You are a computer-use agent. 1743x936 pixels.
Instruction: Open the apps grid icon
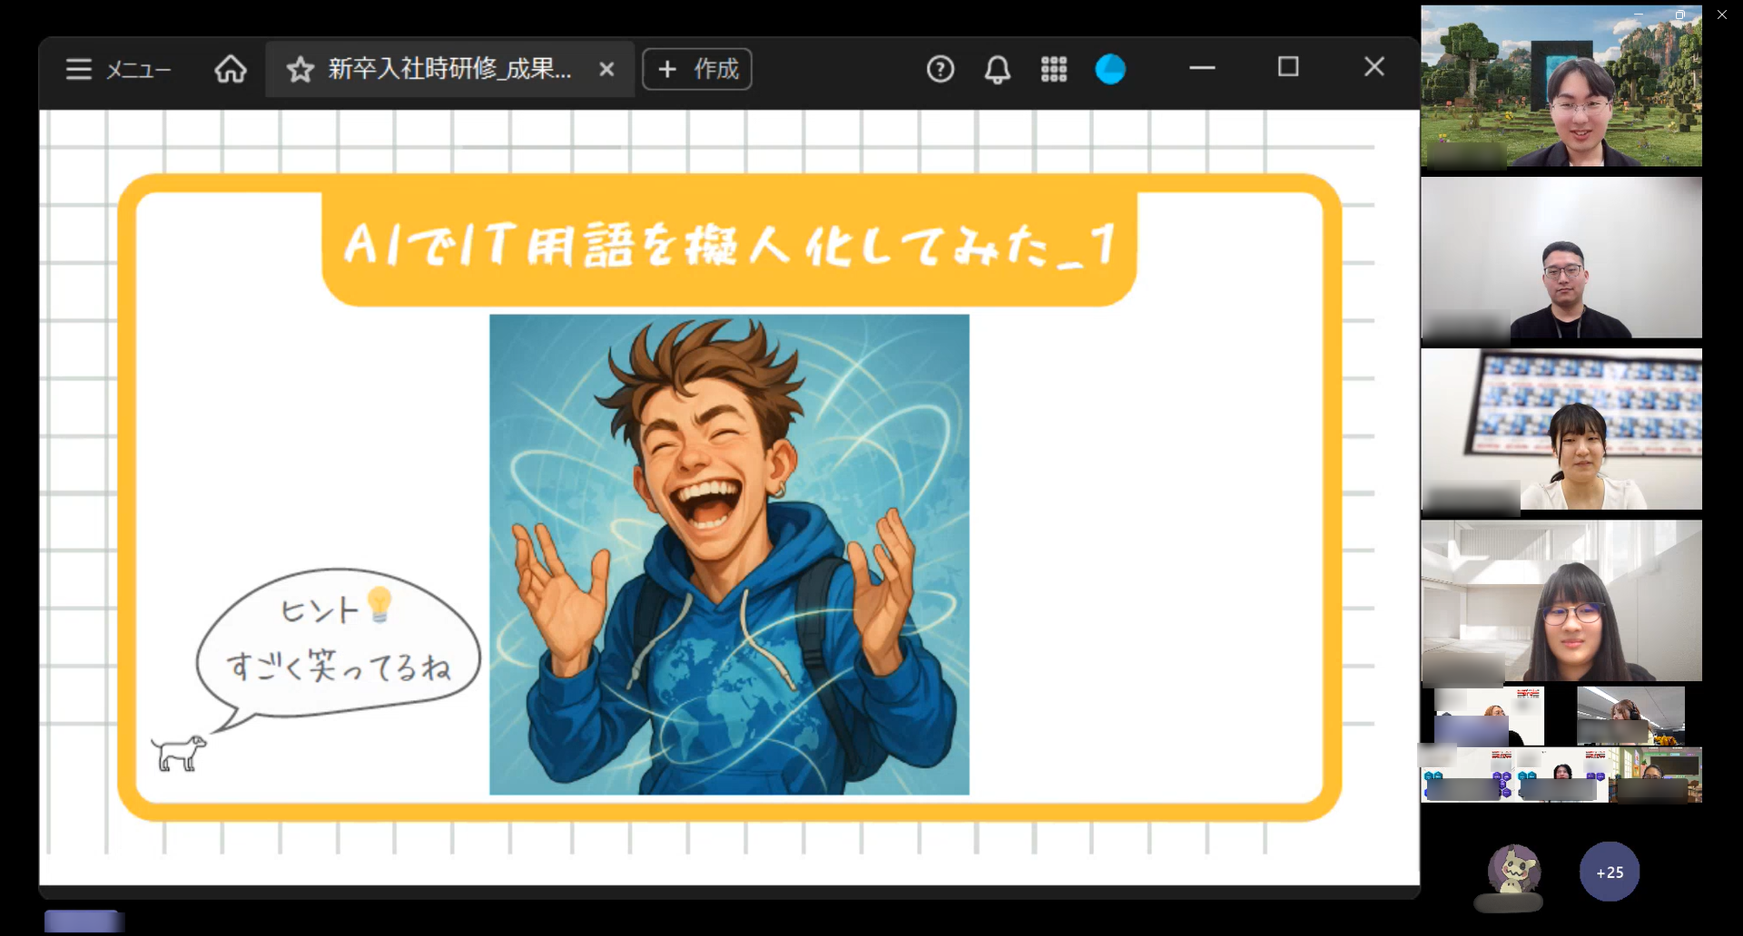click(1054, 69)
